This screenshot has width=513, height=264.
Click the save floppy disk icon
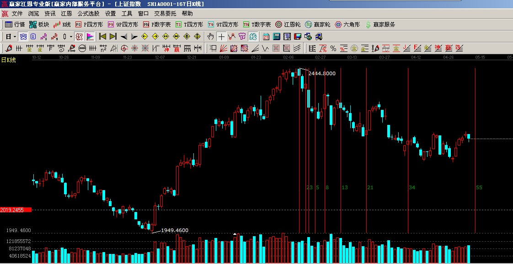click(298, 36)
